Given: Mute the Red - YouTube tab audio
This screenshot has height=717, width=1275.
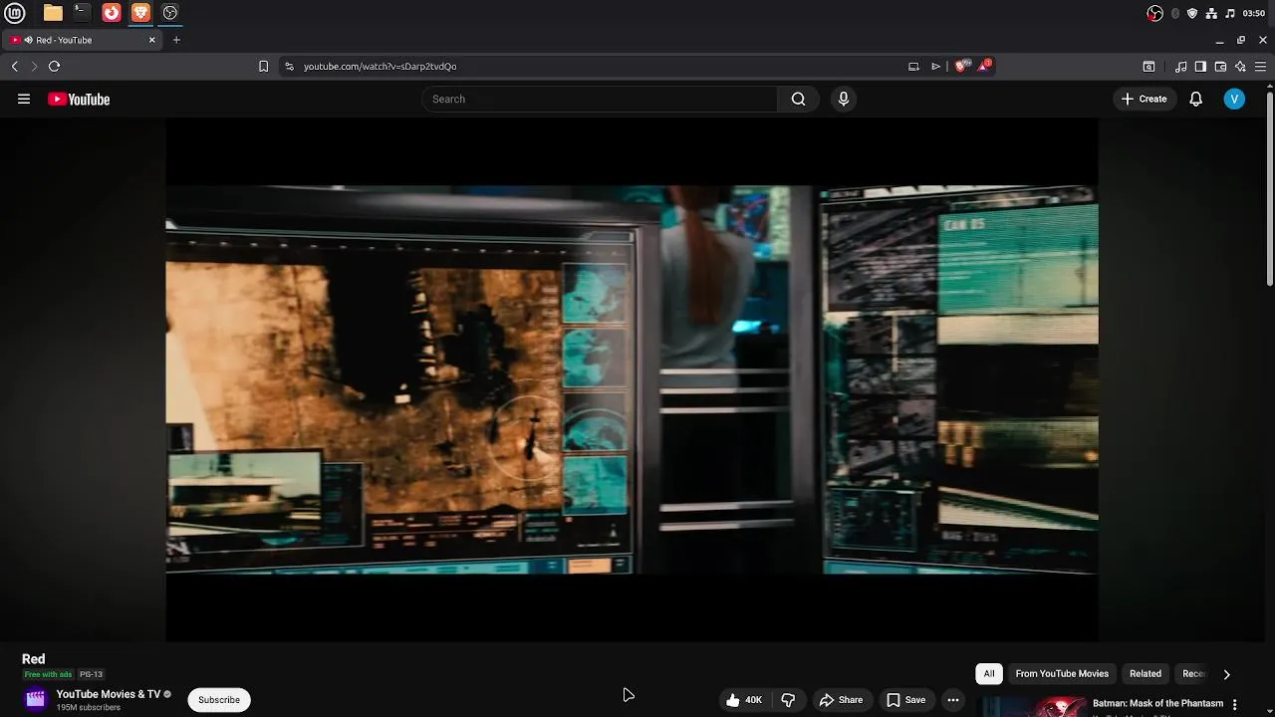Looking at the screenshot, I should (x=28, y=40).
